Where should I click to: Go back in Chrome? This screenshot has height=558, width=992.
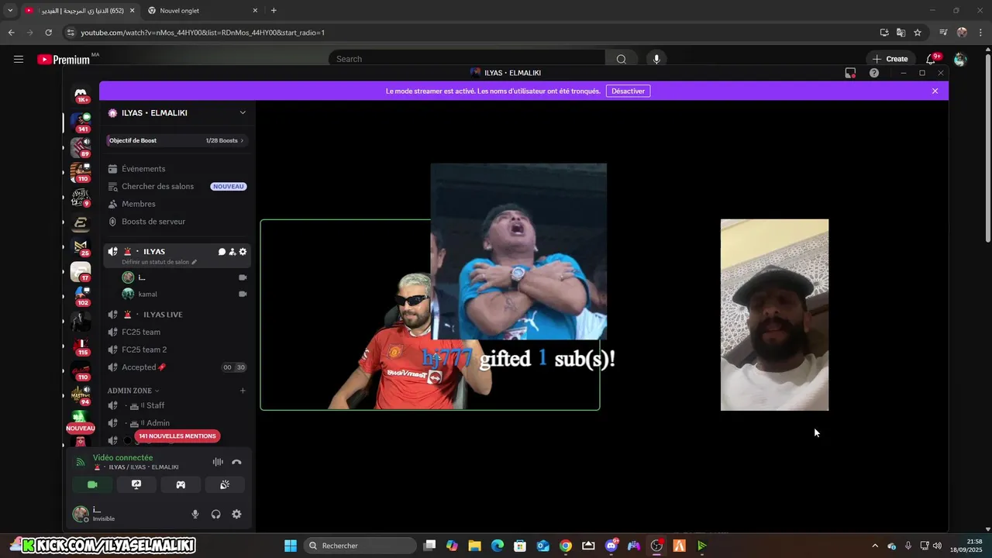pyautogui.click(x=11, y=33)
